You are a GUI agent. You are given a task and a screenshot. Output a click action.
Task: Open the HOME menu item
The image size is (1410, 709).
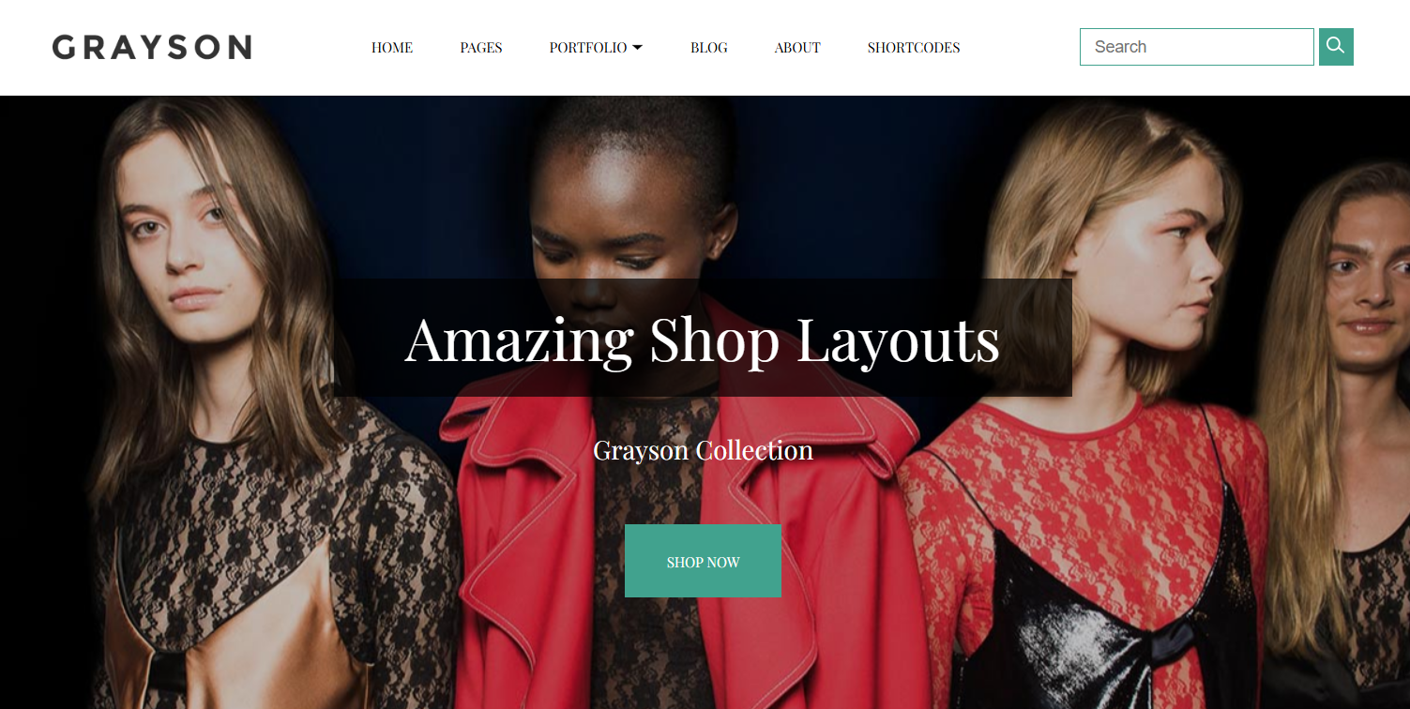tap(392, 48)
